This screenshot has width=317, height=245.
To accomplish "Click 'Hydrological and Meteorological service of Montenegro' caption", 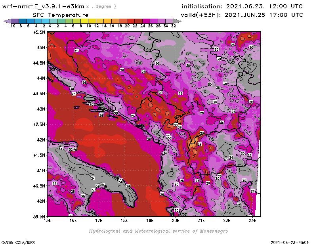I will (158, 231).
